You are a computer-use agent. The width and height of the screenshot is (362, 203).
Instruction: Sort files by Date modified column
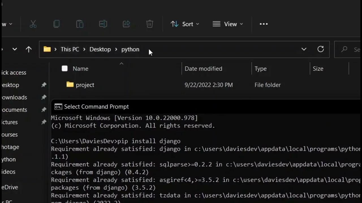coord(203,69)
